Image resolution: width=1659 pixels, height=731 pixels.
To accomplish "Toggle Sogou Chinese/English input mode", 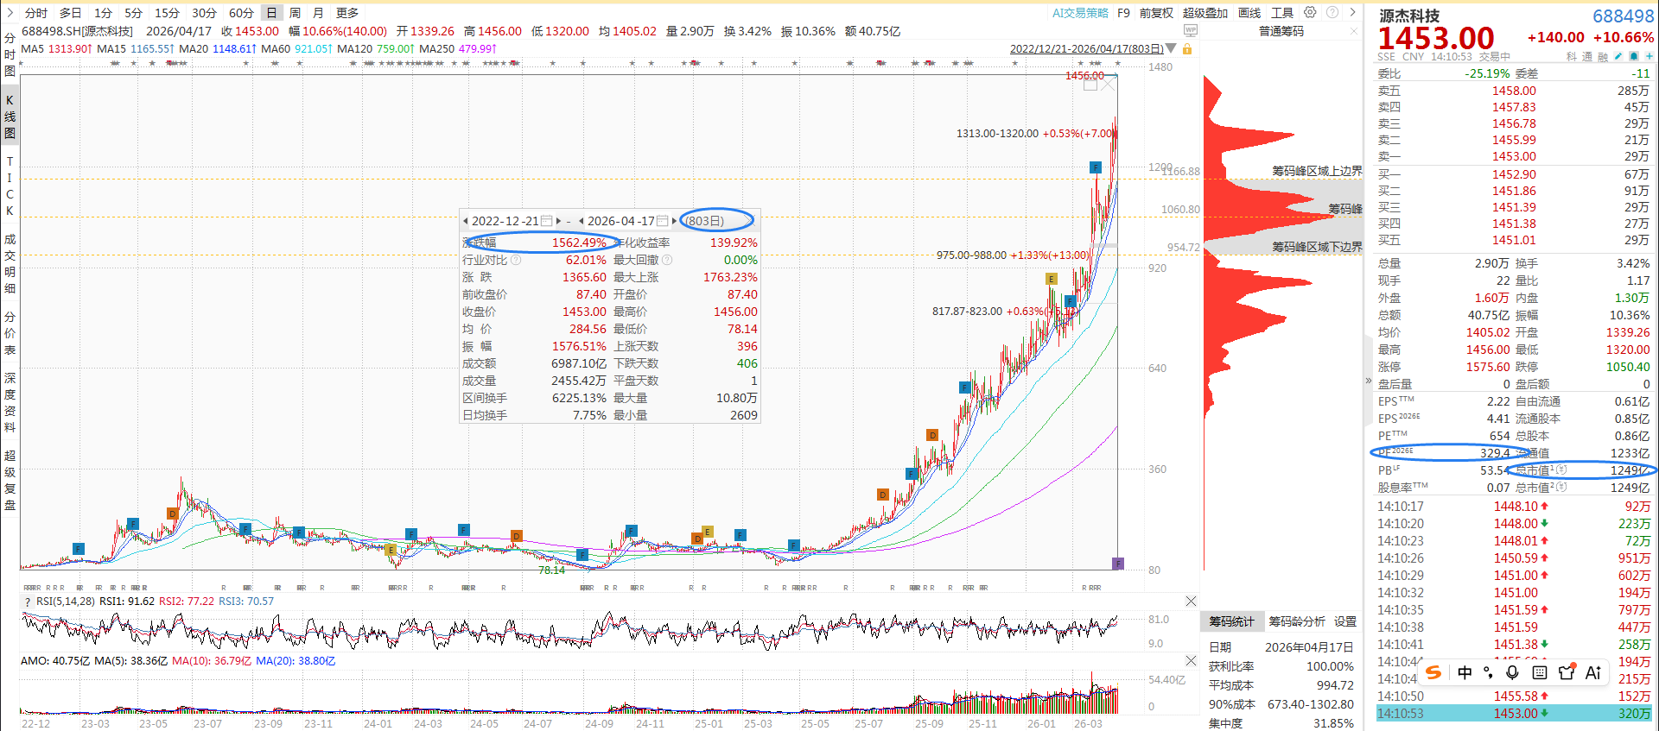I will click(1465, 672).
